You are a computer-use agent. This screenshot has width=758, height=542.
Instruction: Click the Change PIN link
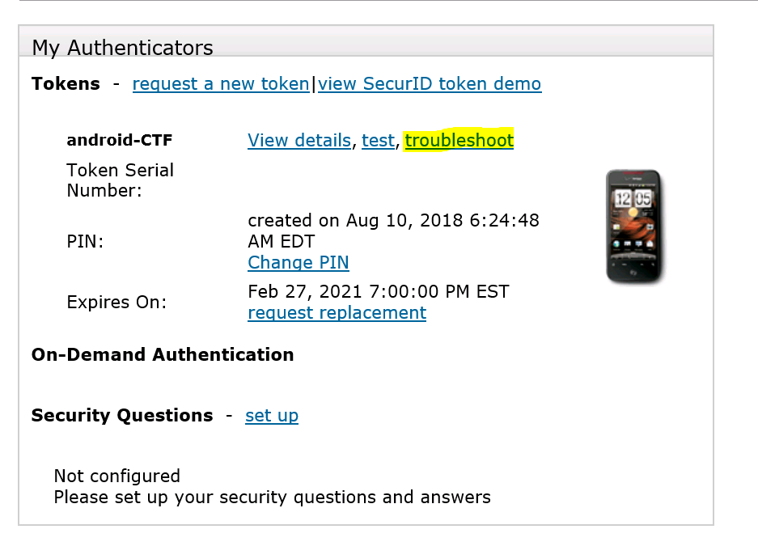point(299,263)
